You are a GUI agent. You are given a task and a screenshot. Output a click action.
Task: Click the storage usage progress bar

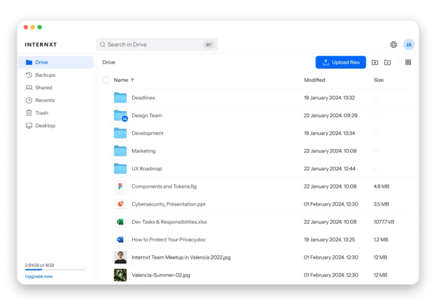point(55,270)
